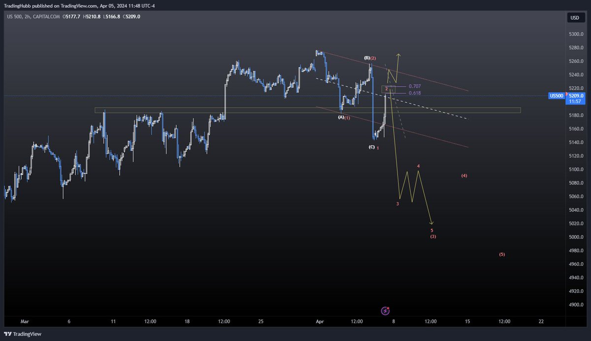
Task: Click the red (5) wave label
Action: (502, 254)
